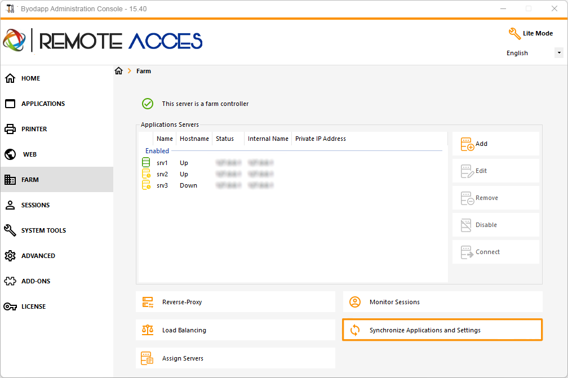This screenshot has height=378, width=568.
Task: Go to the ADVANCED section
Action: pyautogui.click(x=57, y=256)
